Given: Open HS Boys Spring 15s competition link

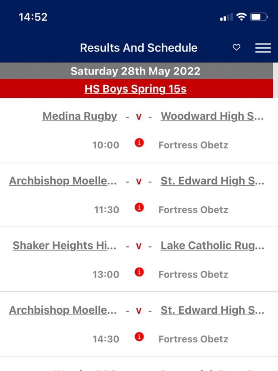Looking at the screenshot, I should (x=135, y=89).
